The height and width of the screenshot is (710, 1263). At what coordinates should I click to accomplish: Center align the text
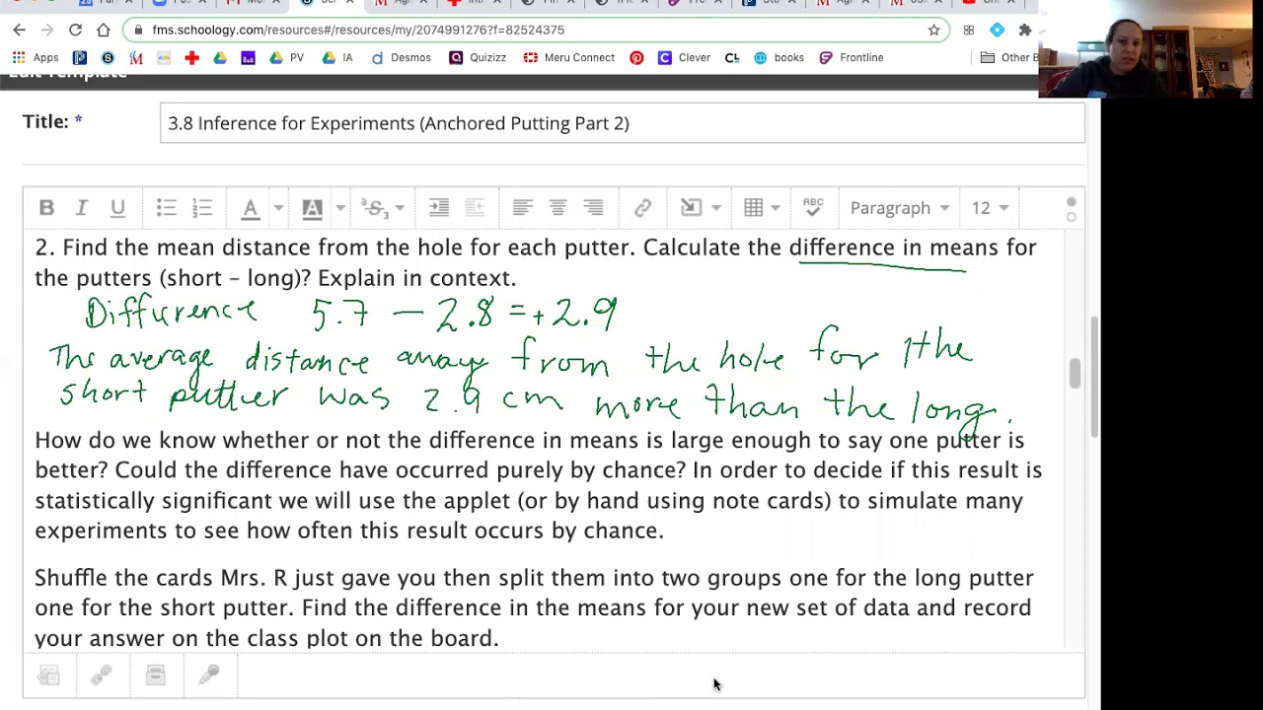click(x=557, y=208)
